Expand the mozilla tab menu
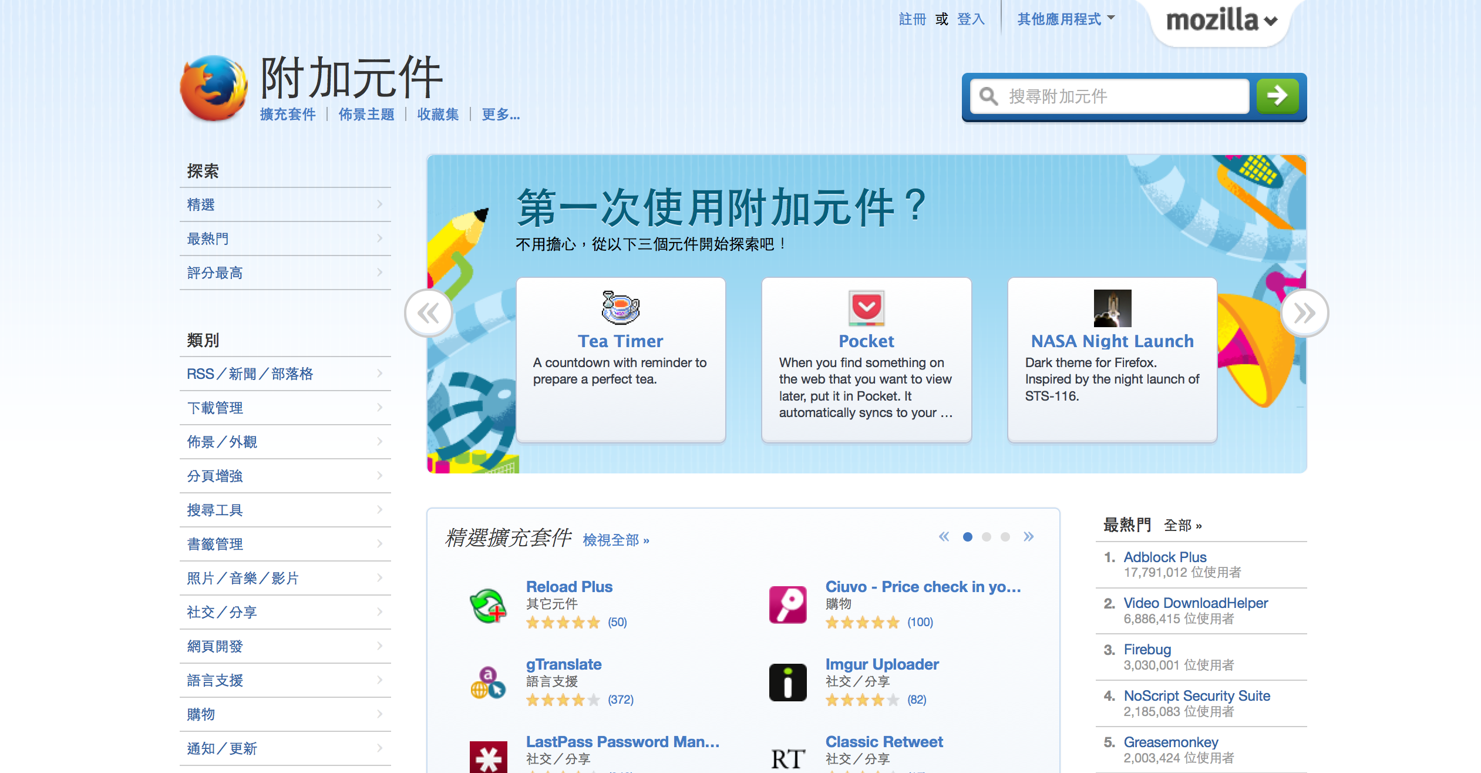Viewport: 1481px width, 773px height. (x=1220, y=21)
